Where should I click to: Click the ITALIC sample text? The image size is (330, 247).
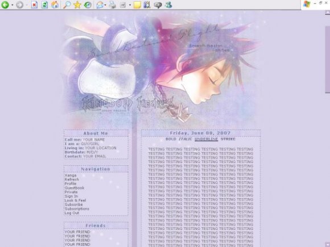[x=185, y=139]
